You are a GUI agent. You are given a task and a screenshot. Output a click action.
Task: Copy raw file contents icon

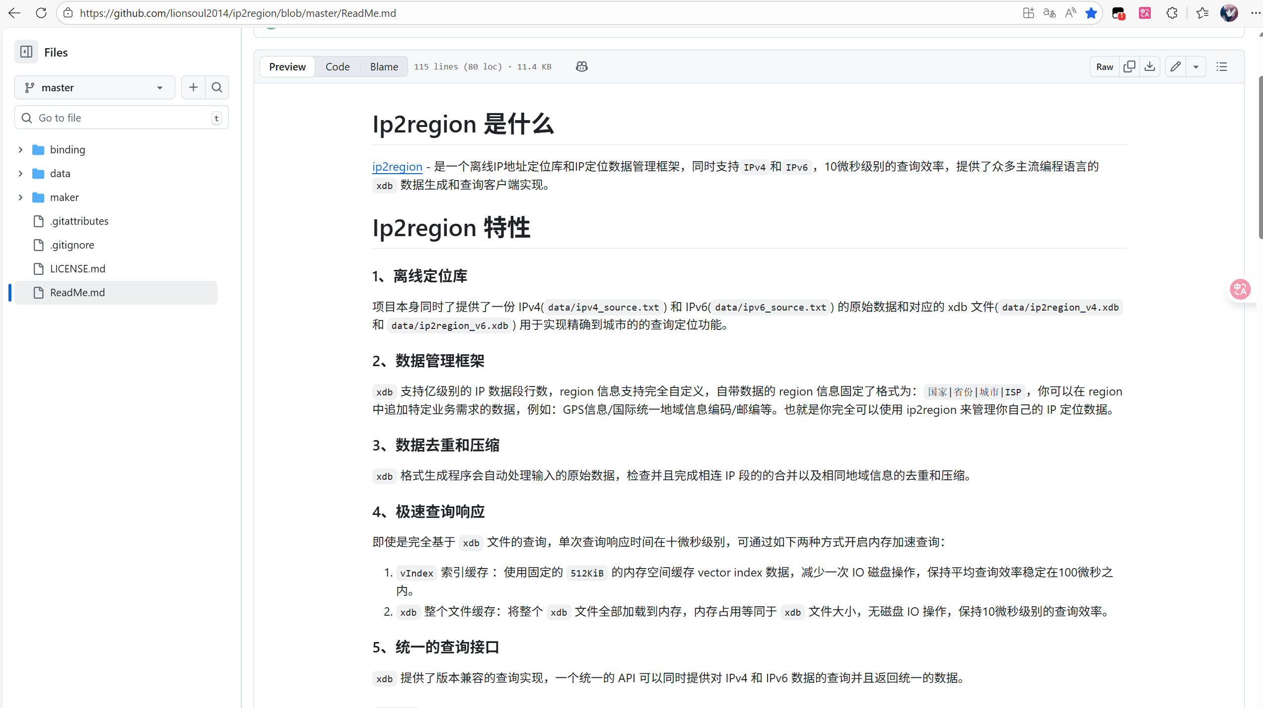pos(1129,66)
